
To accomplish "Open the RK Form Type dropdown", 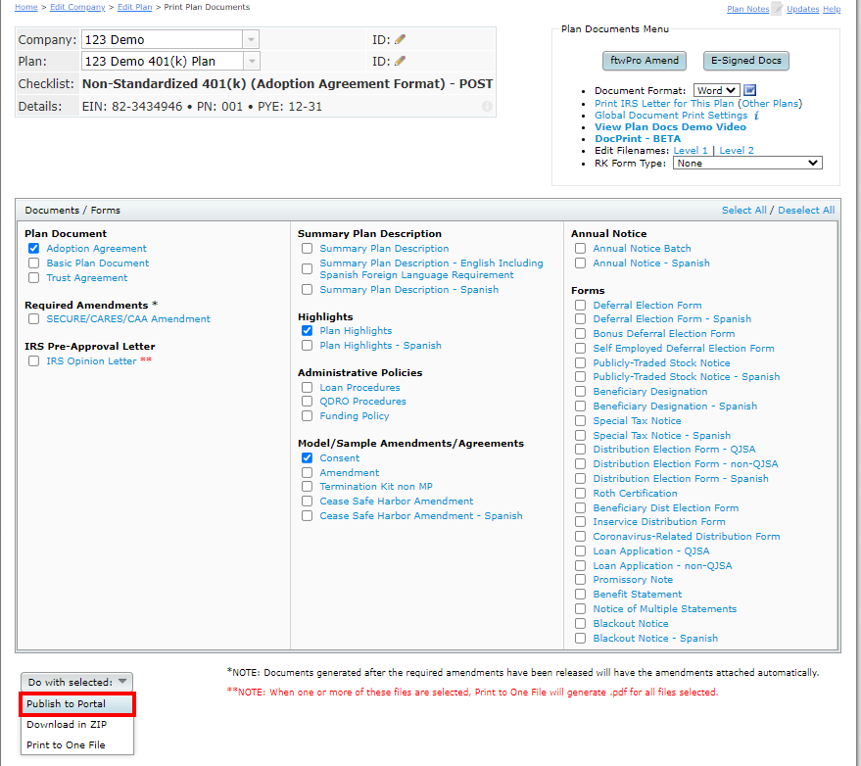I will click(746, 162).
